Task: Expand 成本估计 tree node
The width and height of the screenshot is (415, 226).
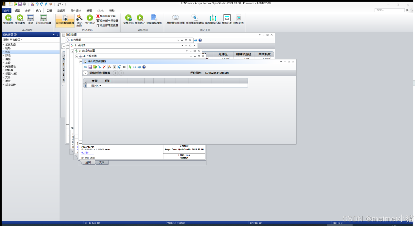Action: coord(3,85)
